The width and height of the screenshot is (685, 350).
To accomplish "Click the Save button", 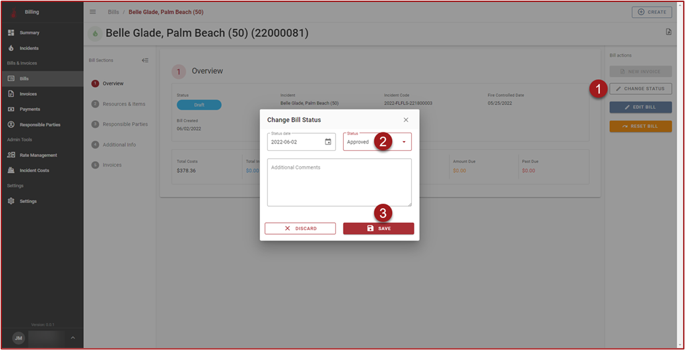I will (378, 229).
